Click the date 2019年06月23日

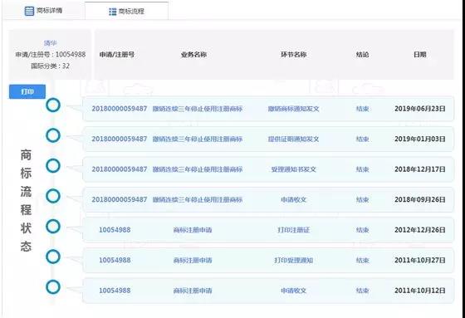coord(420,109)
